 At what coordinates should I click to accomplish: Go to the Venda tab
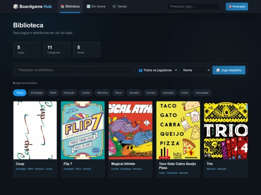pyautogui.click(x=119, y=6)
